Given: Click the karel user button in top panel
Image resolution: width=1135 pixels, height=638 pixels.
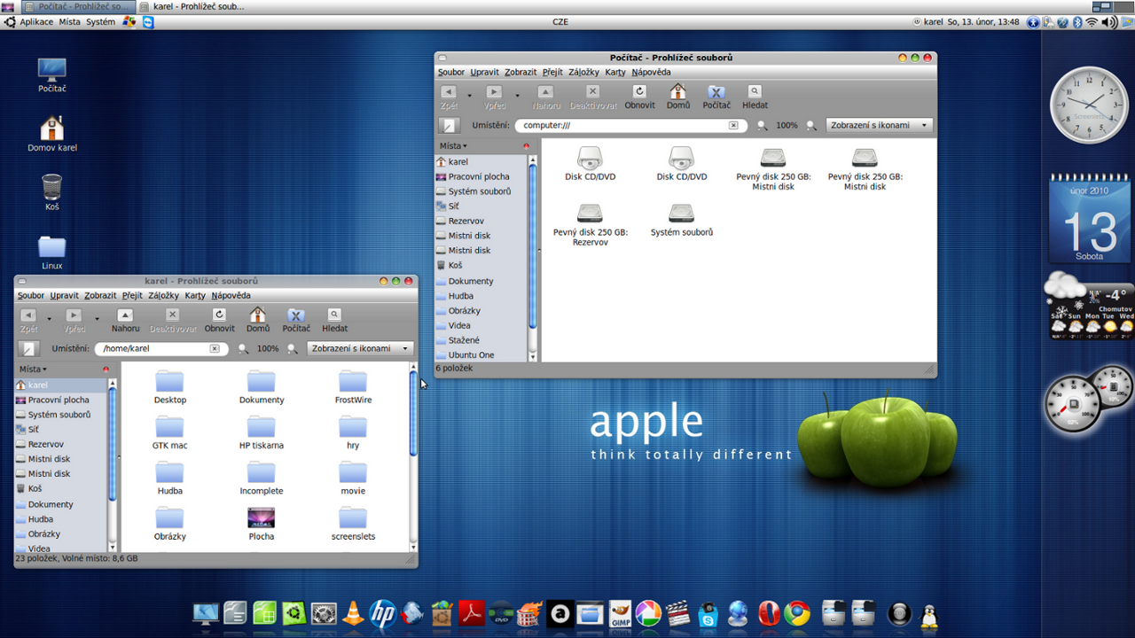Looking at the screenshot, I should click(928, 22).
